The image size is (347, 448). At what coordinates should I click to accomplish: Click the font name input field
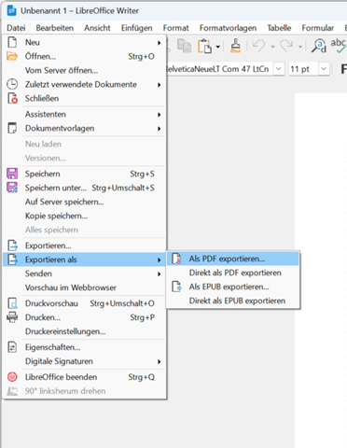(220, 68)
